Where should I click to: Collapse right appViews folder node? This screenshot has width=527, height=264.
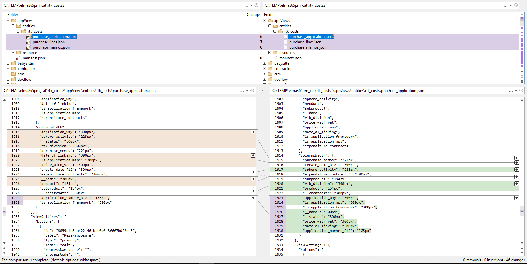click(x=264, y=21)
